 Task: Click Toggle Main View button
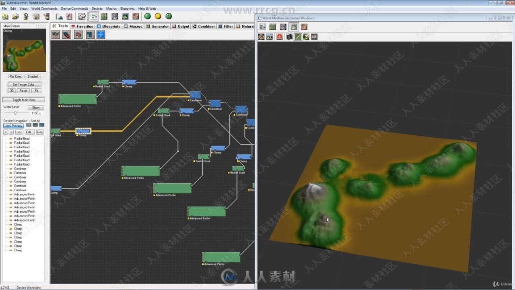[x=24, y=100]
